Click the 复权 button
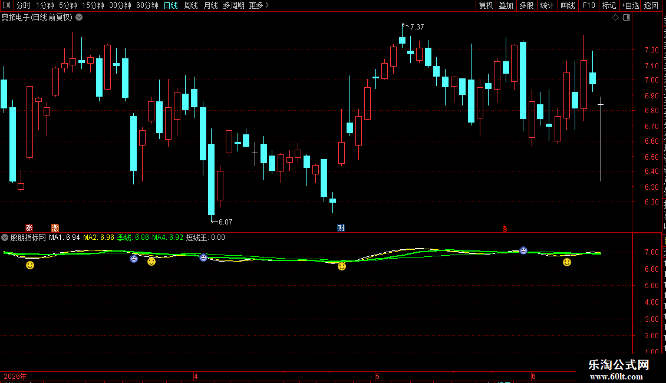Viewport: 666px width, 383px height. coord(486,5)
